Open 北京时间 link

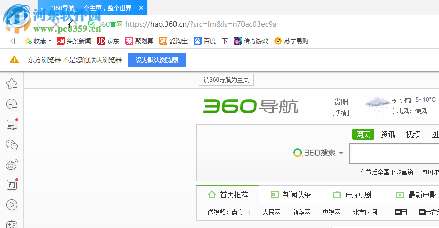pyautogui.click(x=365, y=212)
